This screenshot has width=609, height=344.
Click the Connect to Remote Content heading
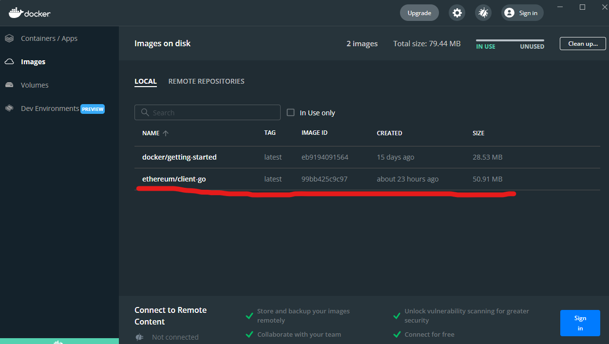point(171,316)
